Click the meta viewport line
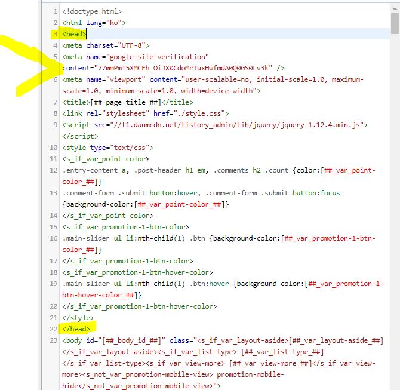This screenshot has width=400, height=390. pos(213,79)
